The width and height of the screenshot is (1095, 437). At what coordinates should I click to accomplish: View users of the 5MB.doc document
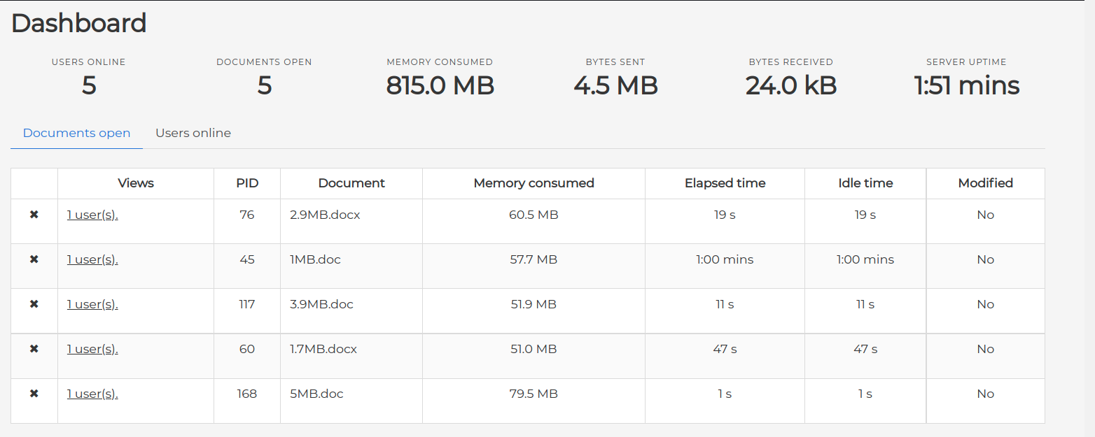(x=92, y=394)
